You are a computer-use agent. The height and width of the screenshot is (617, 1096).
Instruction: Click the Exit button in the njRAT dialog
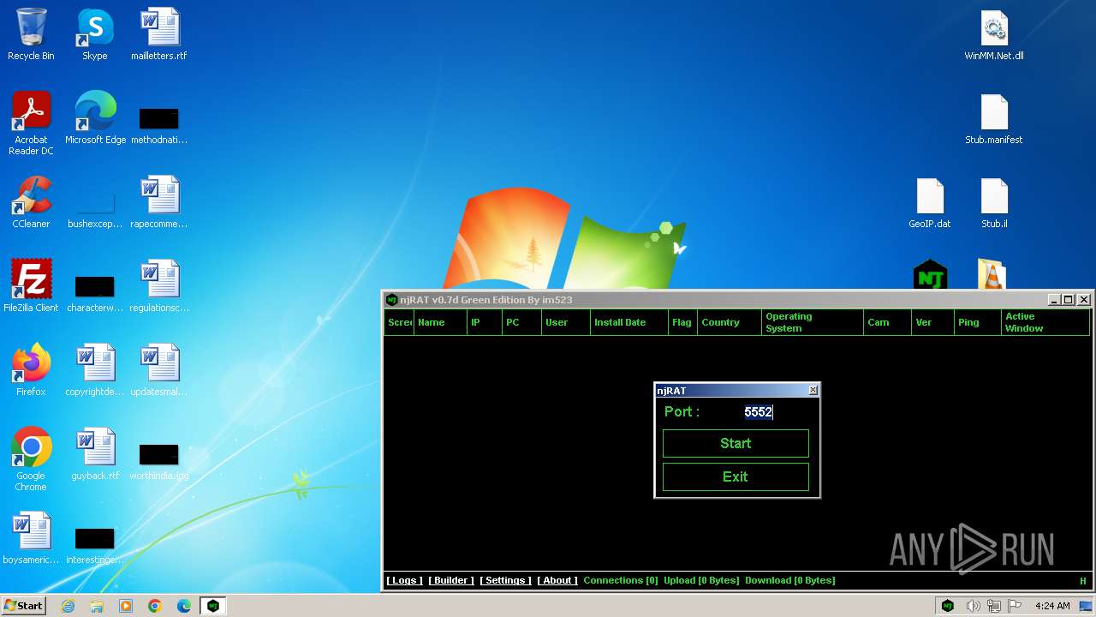736,476
